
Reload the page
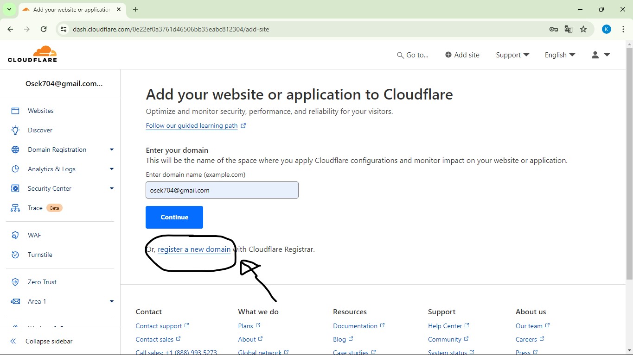coord(44,29)
